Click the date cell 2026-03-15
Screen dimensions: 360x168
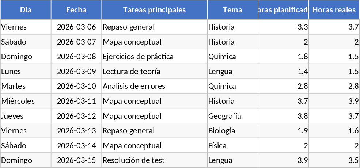coord(76,160)
